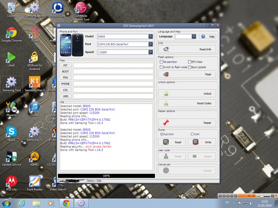Image resolution: width=278 pixels, height=208 pixels.
Task: Enable Switch to flash mode checkbox
Action: [161, 67]
